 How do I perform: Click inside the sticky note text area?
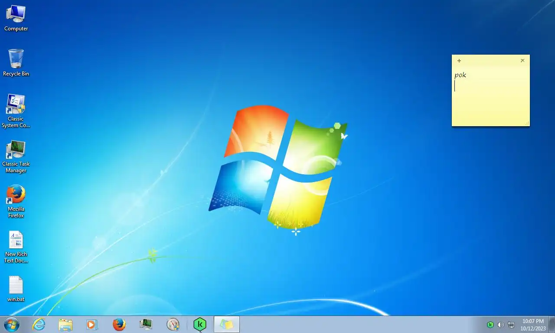tap(490, 96)
